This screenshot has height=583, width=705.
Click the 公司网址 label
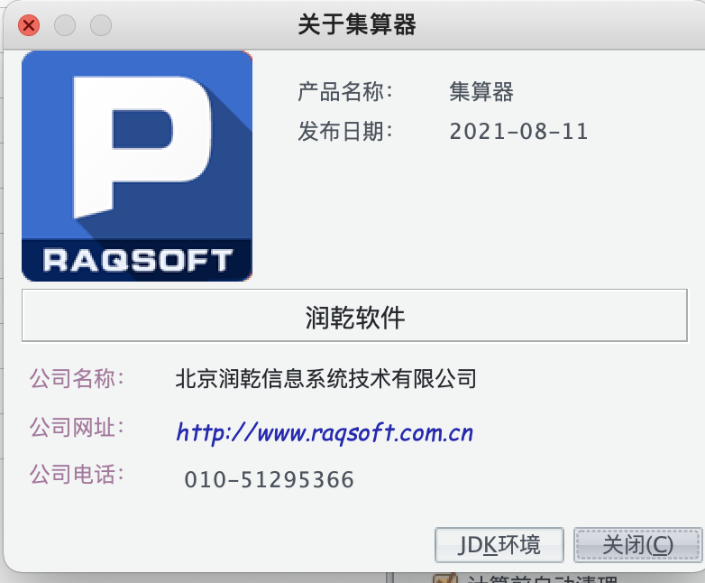(77, 427)
